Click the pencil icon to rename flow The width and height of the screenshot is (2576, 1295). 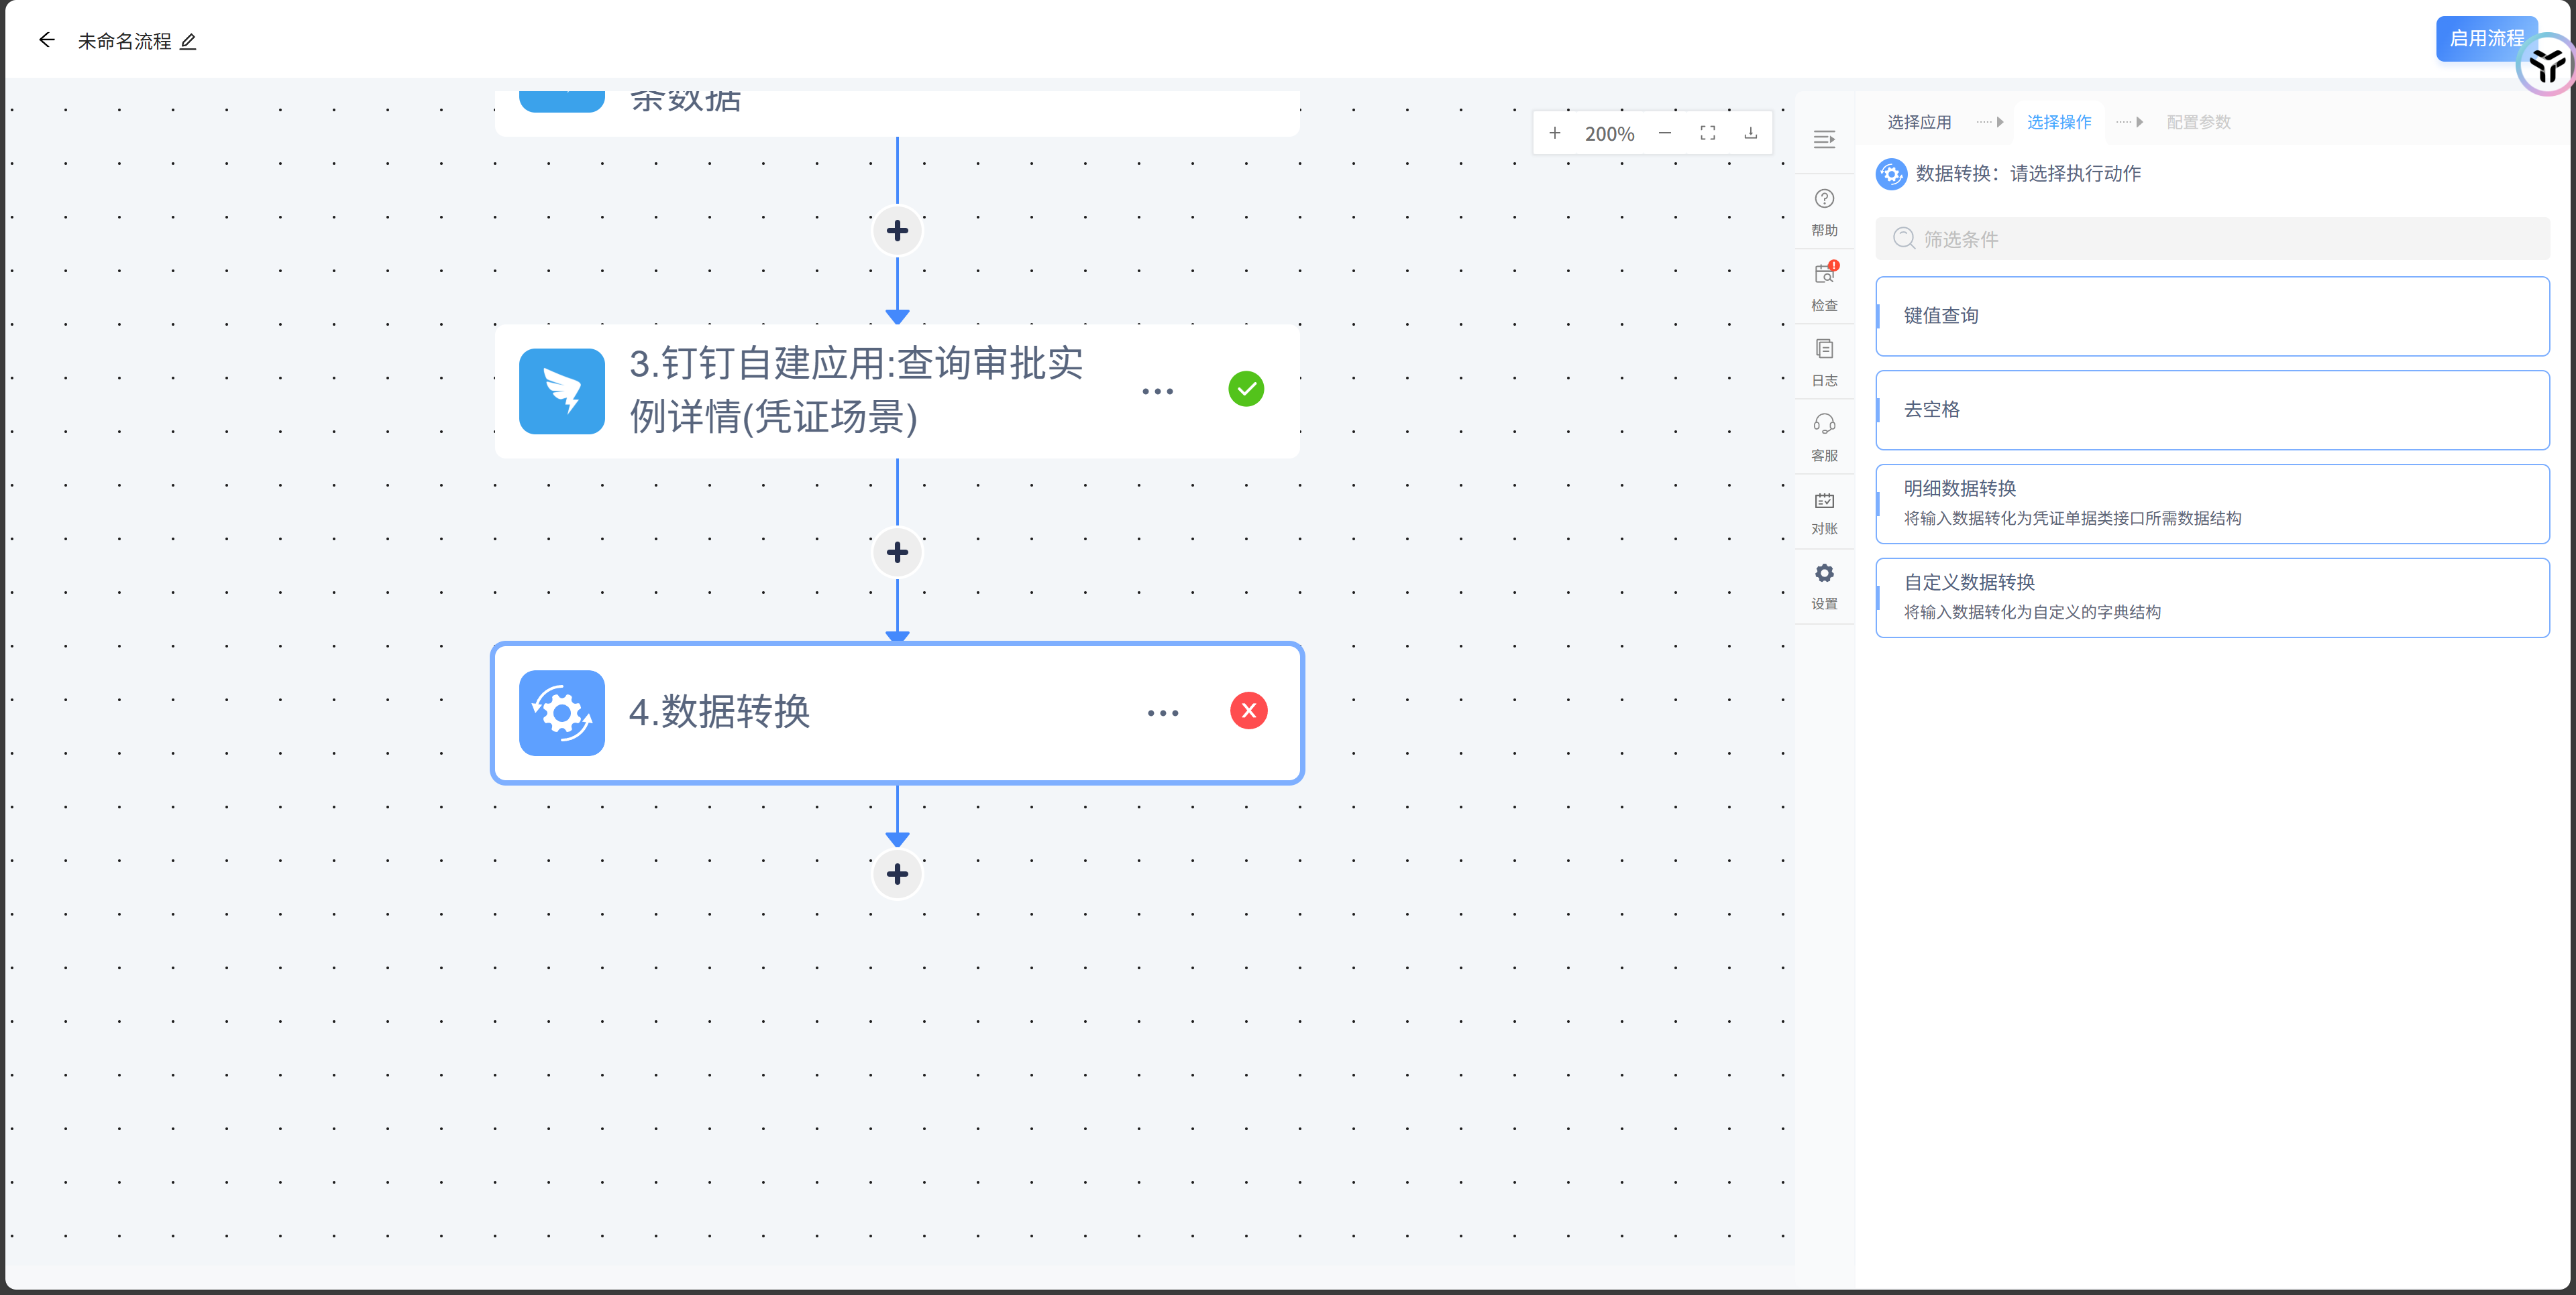pyautogui.click(x=188, y=41)
